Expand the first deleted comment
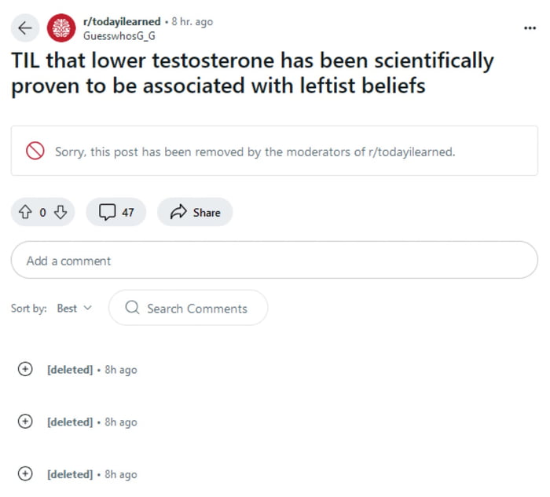This screenshot has width=550, height=497. click(25, 369)
